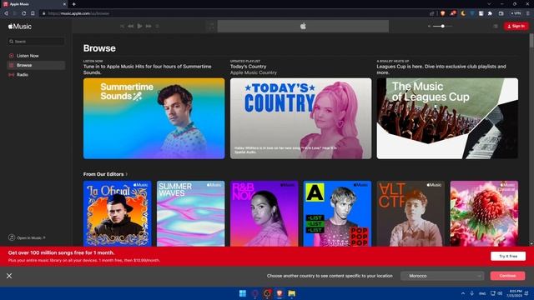
Task: Open the A-List Pop playlist cover
Action: click(x=337, y=213)
